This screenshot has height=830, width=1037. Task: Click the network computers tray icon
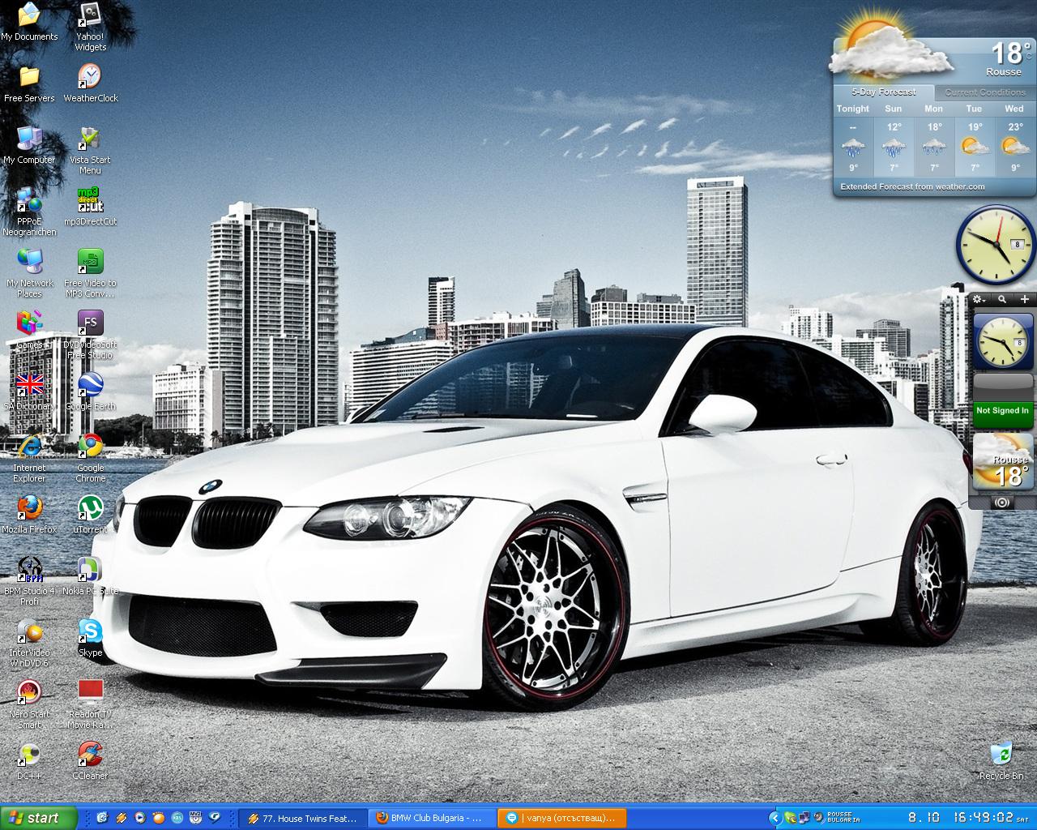[804, 819]
